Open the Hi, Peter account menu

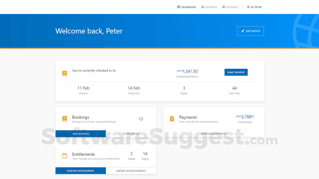pyautogui.click(x=256, y=7)
